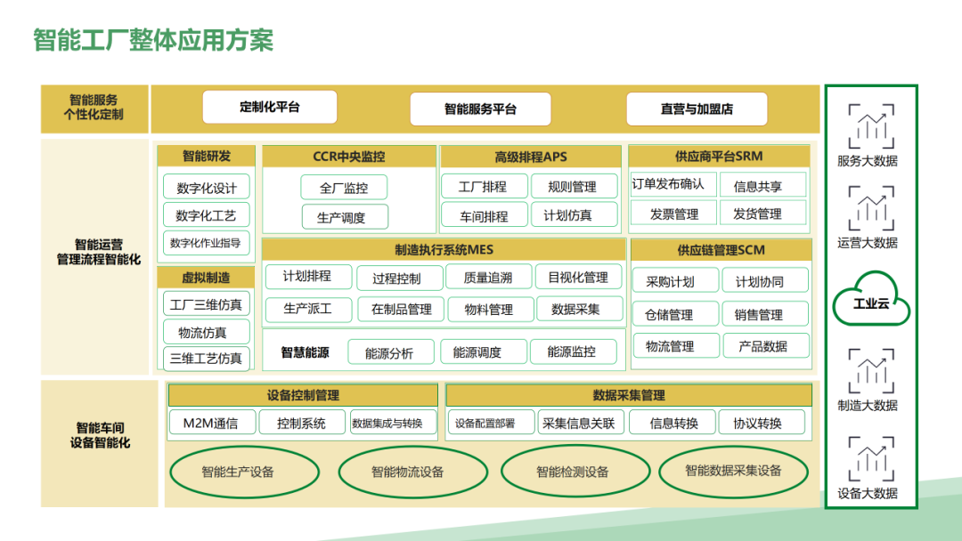
Task: Select the 智能服务平台 box
Action: (x=480, y=109)
